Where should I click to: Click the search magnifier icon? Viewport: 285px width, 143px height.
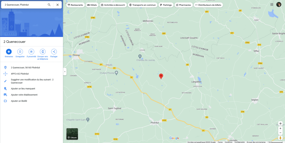49,5
